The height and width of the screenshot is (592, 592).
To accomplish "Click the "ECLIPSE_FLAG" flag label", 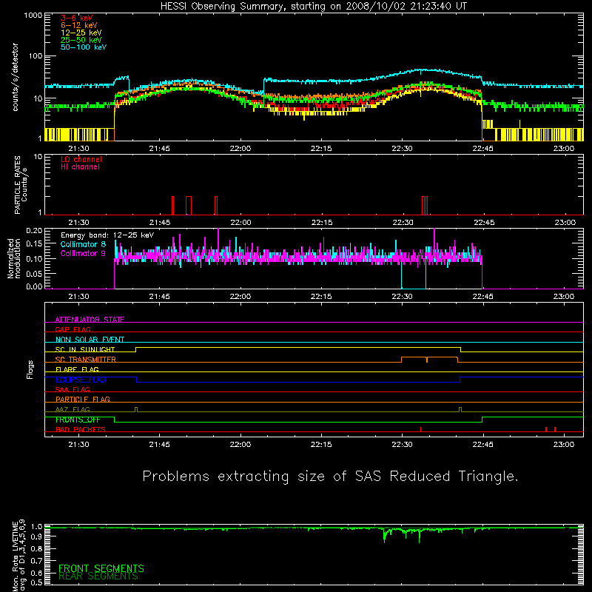I will (81, 380).
